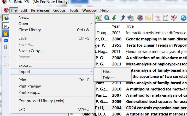
Task: Open the References menu
Action: pyautogui.click(x=40, y=10)
